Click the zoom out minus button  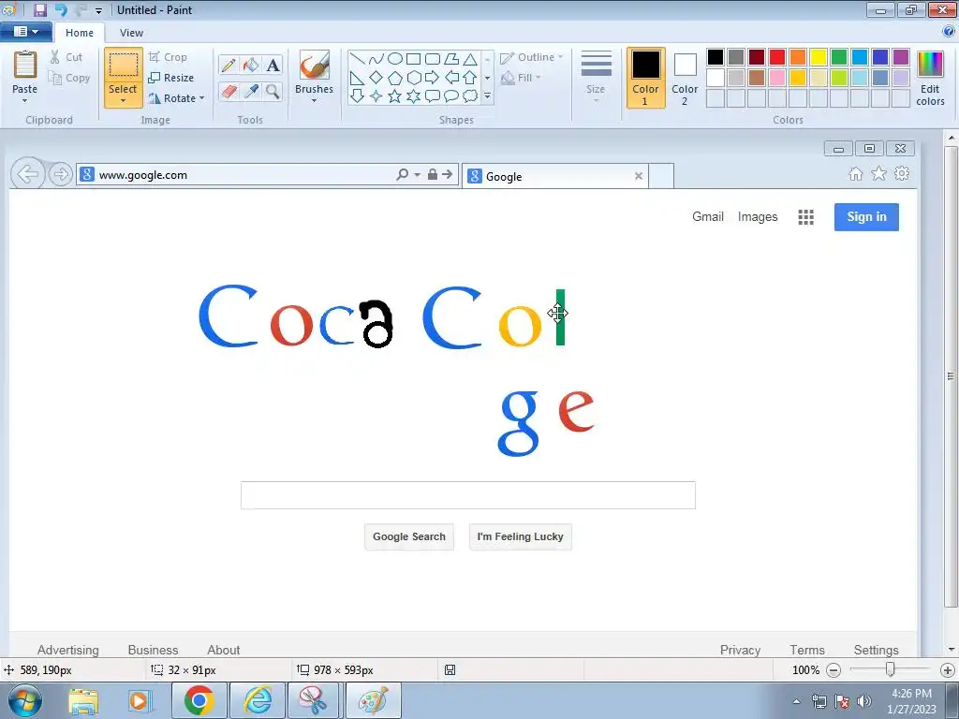[833, 670]
